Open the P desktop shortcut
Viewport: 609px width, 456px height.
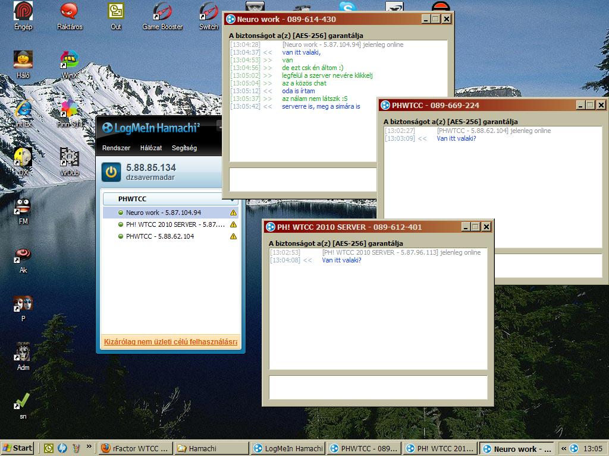click(x=23, y=309)
